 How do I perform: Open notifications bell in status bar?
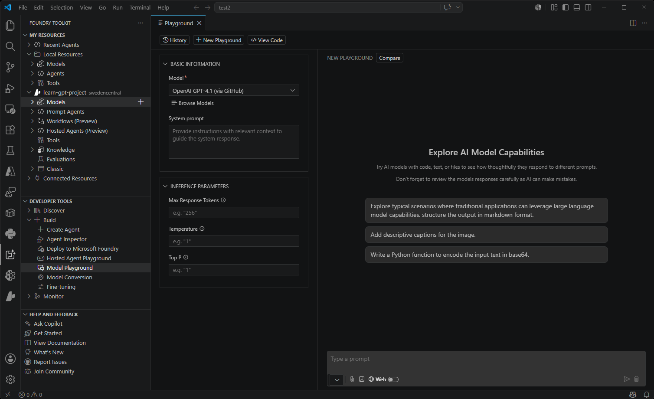647,395
